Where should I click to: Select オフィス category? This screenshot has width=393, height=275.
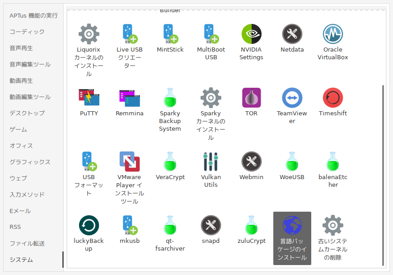(21, 146)
